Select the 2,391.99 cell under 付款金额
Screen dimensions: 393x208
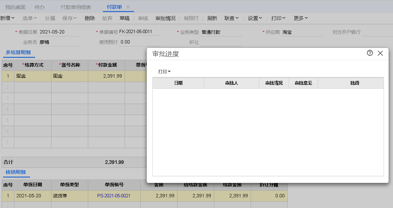point(106,76)
